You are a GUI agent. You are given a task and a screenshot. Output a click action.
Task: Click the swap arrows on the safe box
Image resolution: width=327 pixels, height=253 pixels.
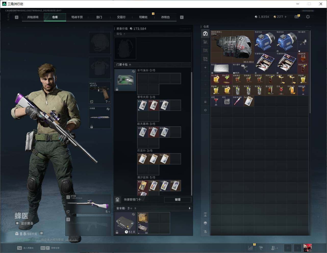pyautogui.click(x=133, y=215)
